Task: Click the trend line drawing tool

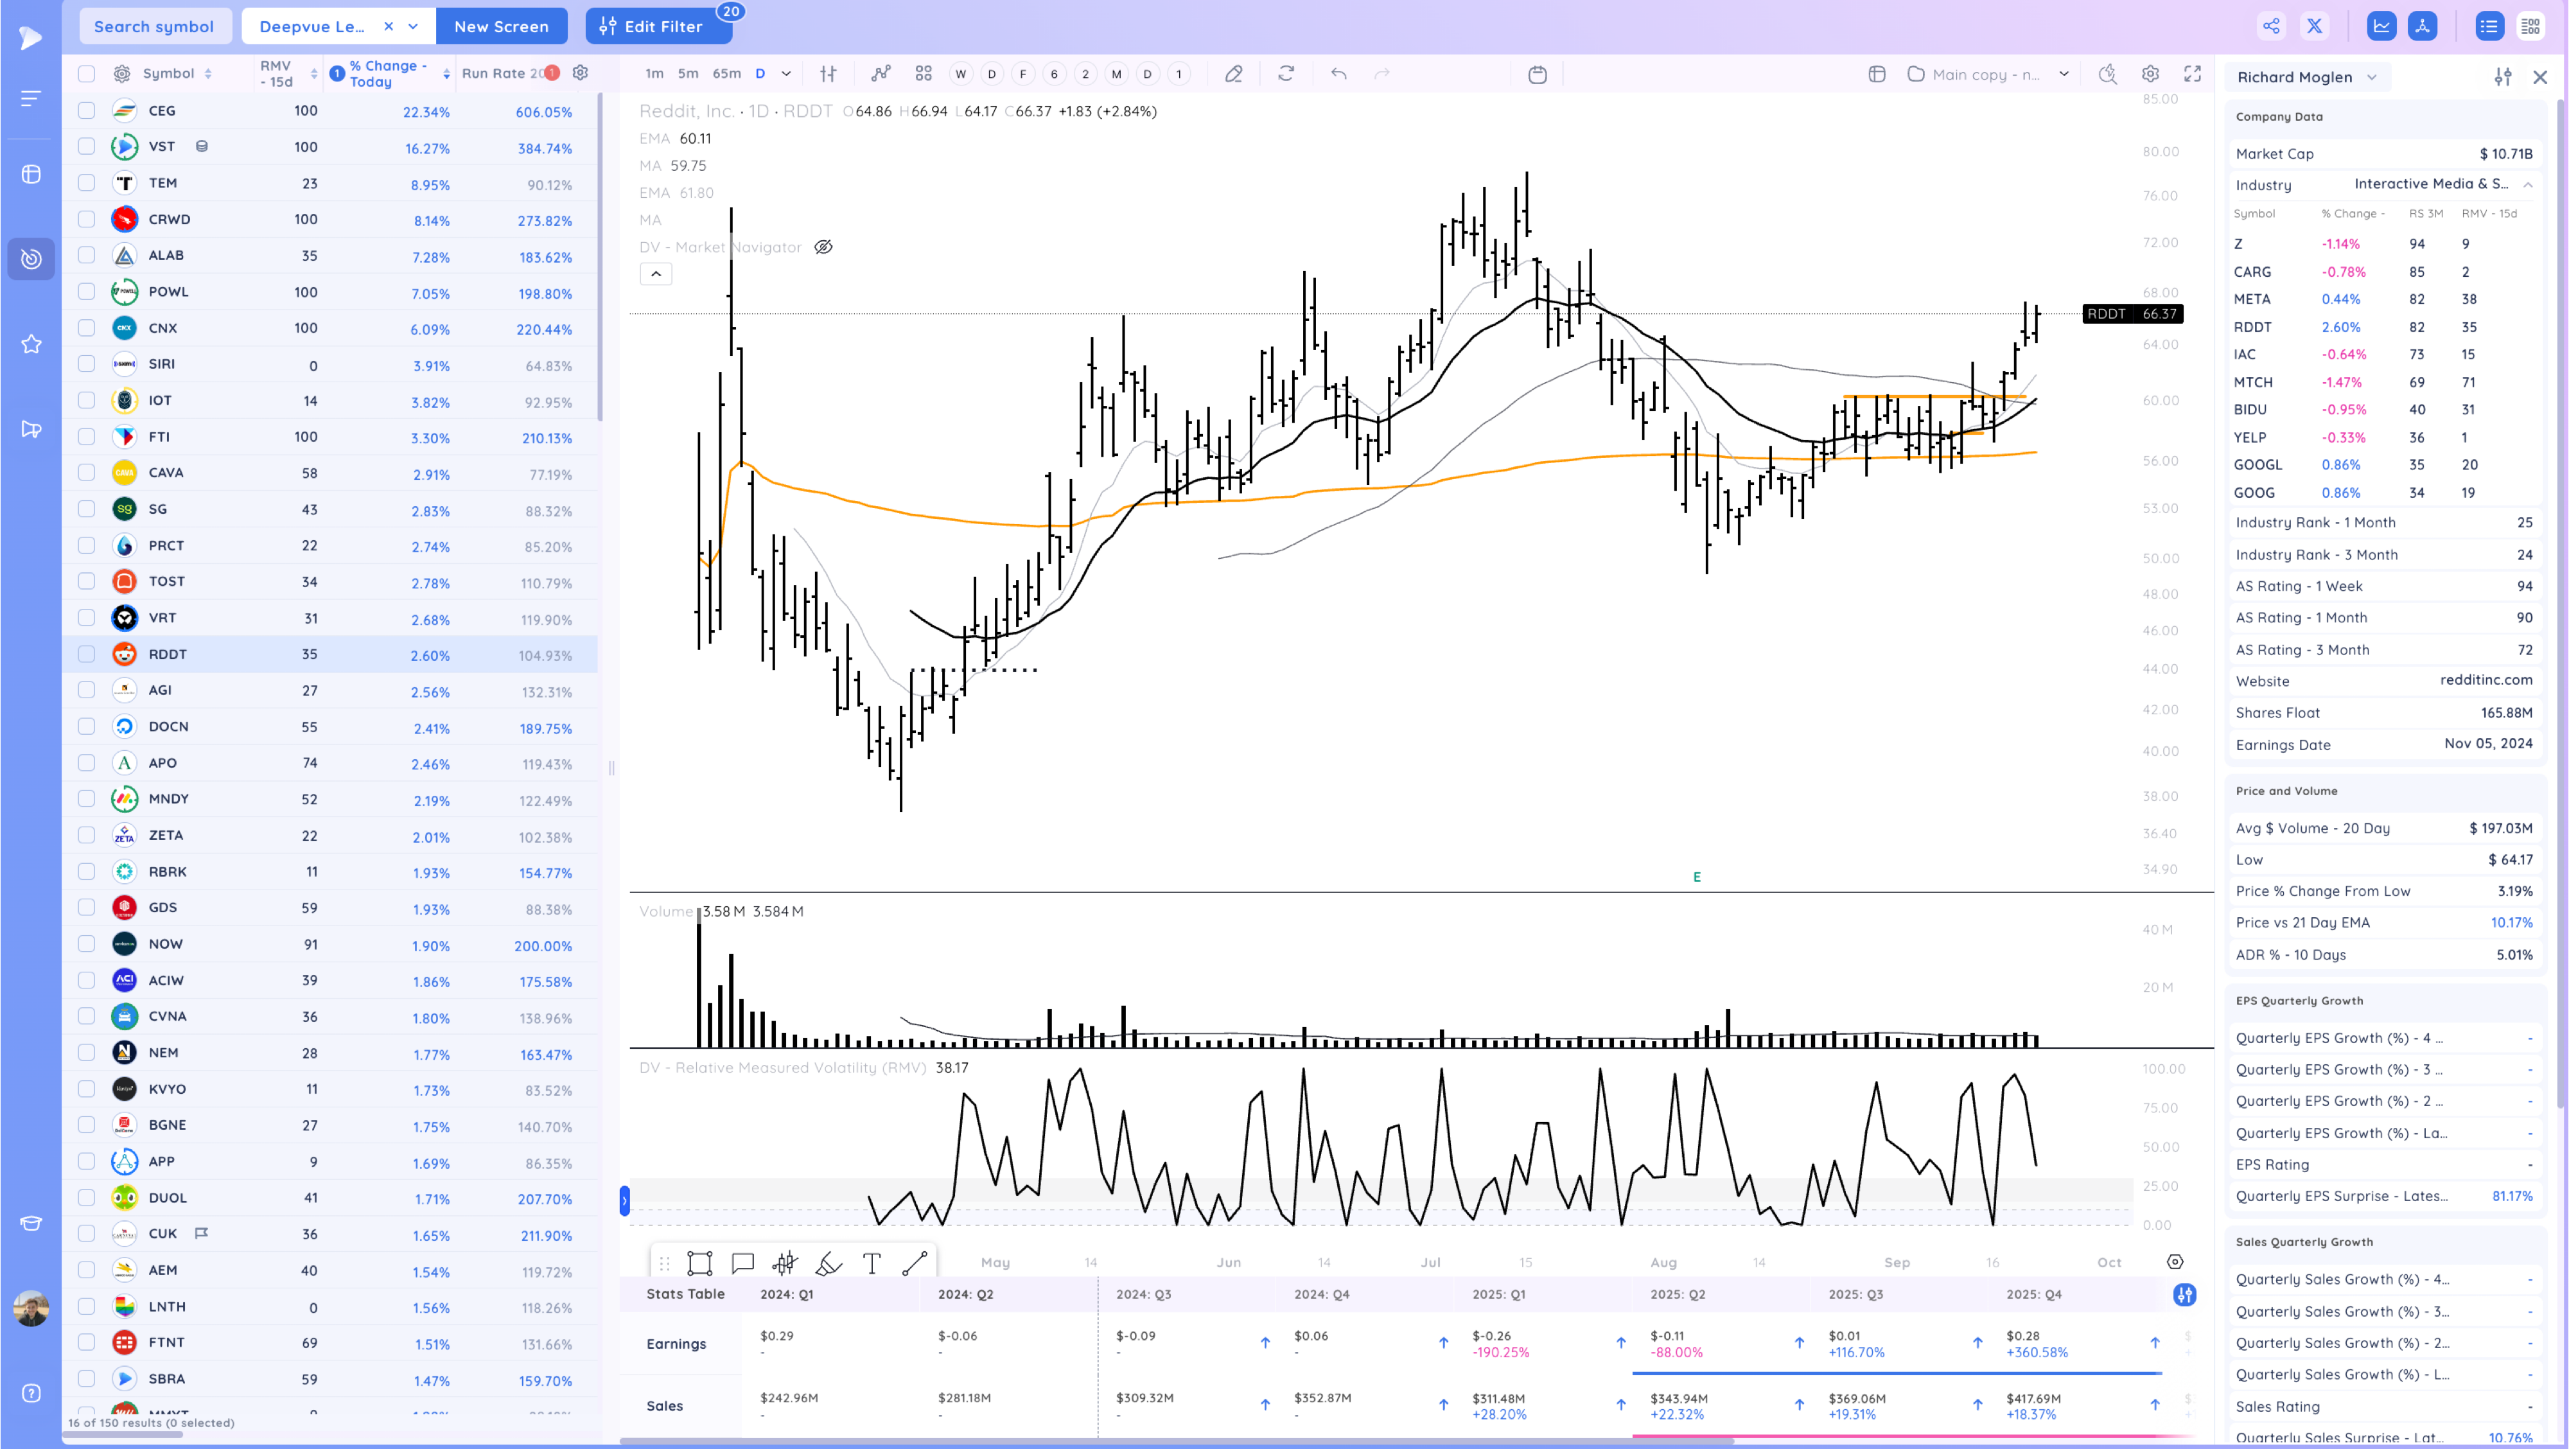Action: pyautogui.click(x=915, y=1263)
